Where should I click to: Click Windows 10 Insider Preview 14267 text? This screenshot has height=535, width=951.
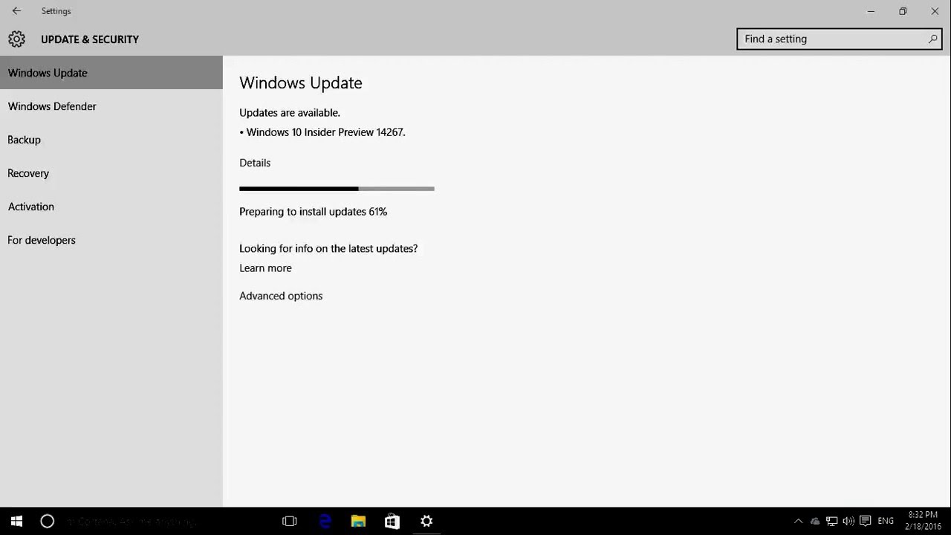click(x=325, y=132)
